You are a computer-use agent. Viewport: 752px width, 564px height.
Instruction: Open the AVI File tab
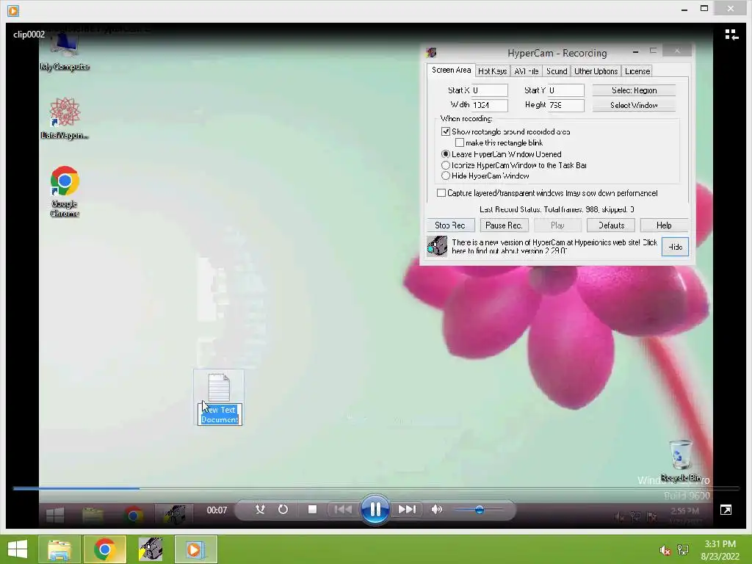click(x=526, y=71)
